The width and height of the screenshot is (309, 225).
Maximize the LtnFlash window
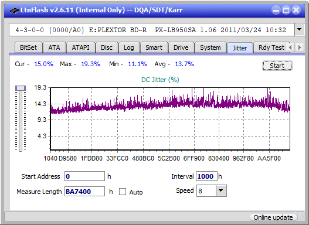pos(286,10)
